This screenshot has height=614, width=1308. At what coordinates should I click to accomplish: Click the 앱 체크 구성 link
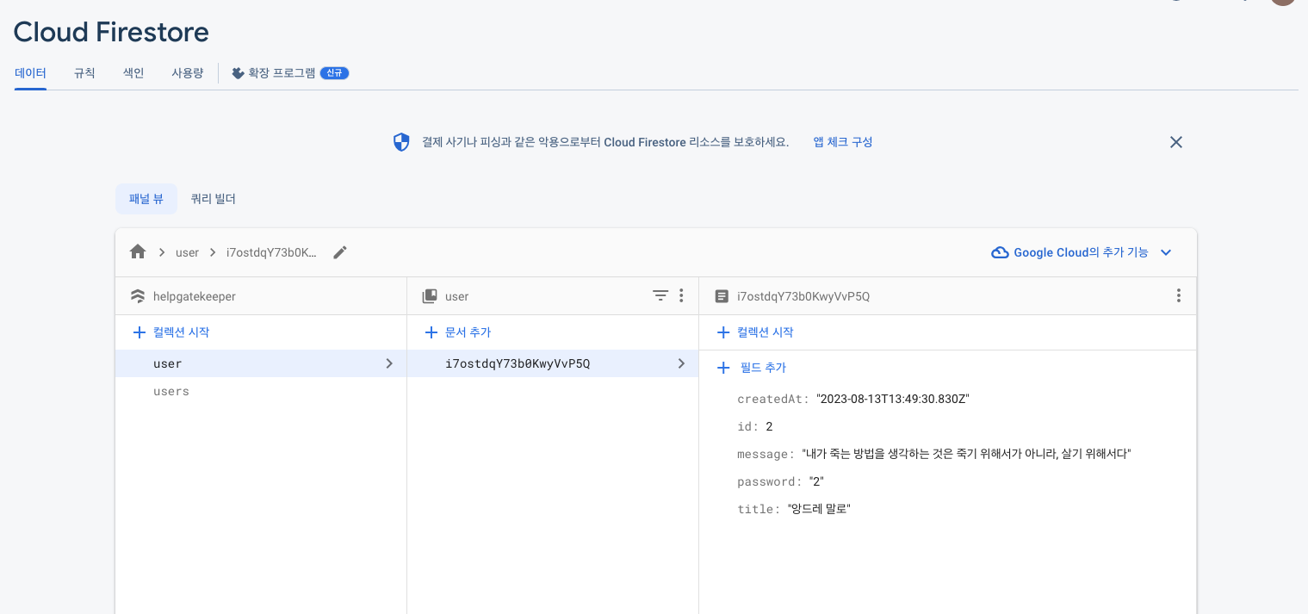click(x=843, y=142)
